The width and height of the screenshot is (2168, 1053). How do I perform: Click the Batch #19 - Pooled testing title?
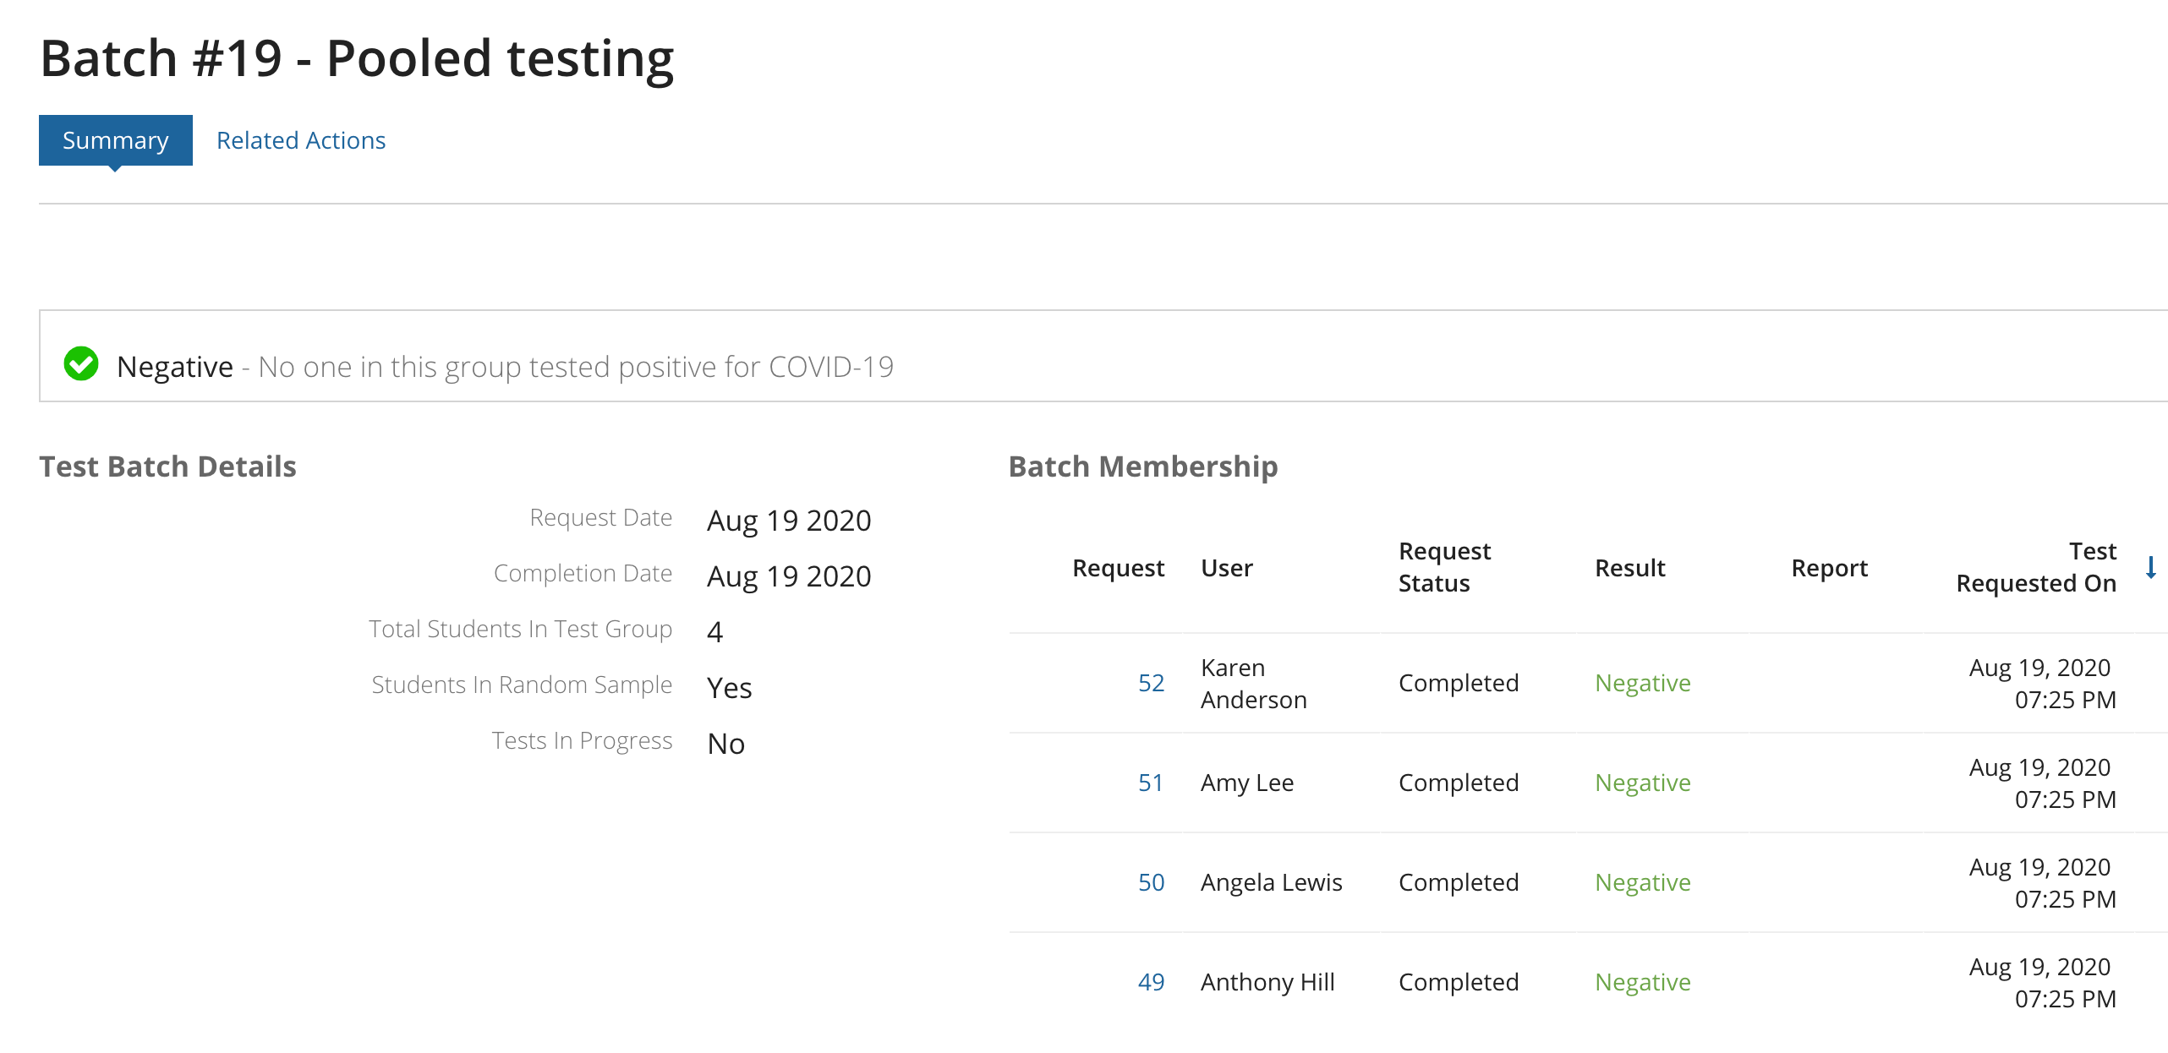tap(357, 59)
